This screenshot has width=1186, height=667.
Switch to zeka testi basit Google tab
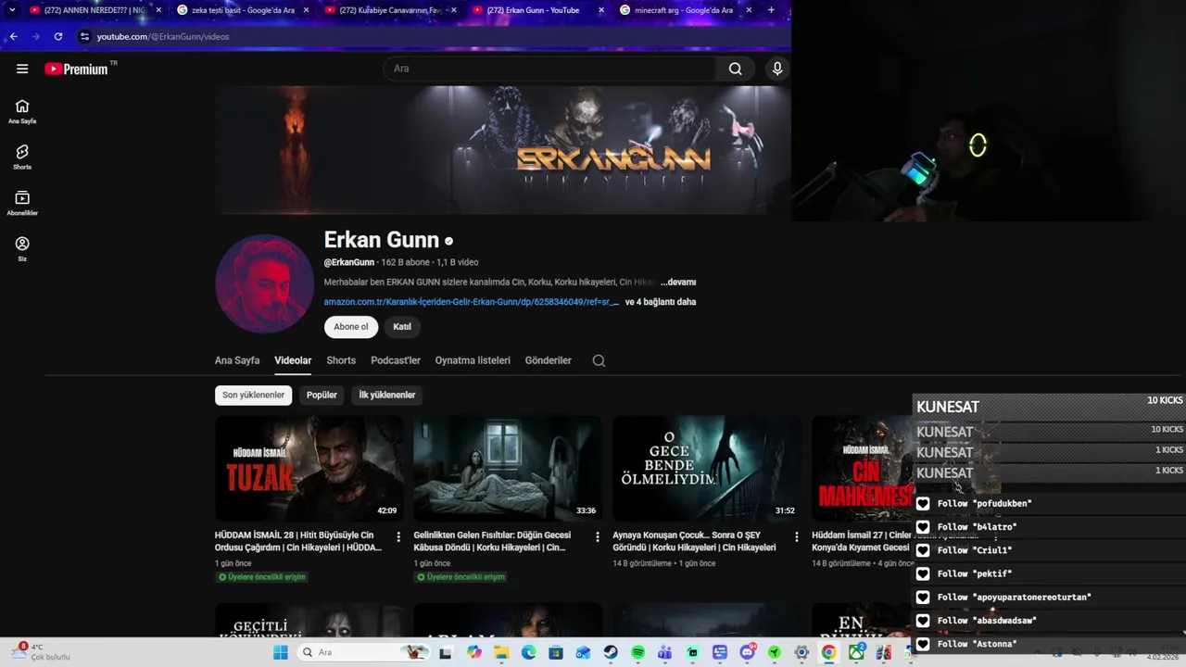(243, 10)
